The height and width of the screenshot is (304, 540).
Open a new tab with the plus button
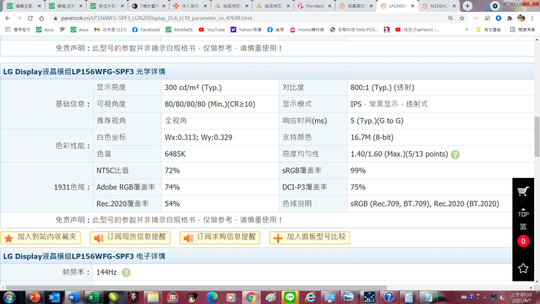[x=467, y=6]
